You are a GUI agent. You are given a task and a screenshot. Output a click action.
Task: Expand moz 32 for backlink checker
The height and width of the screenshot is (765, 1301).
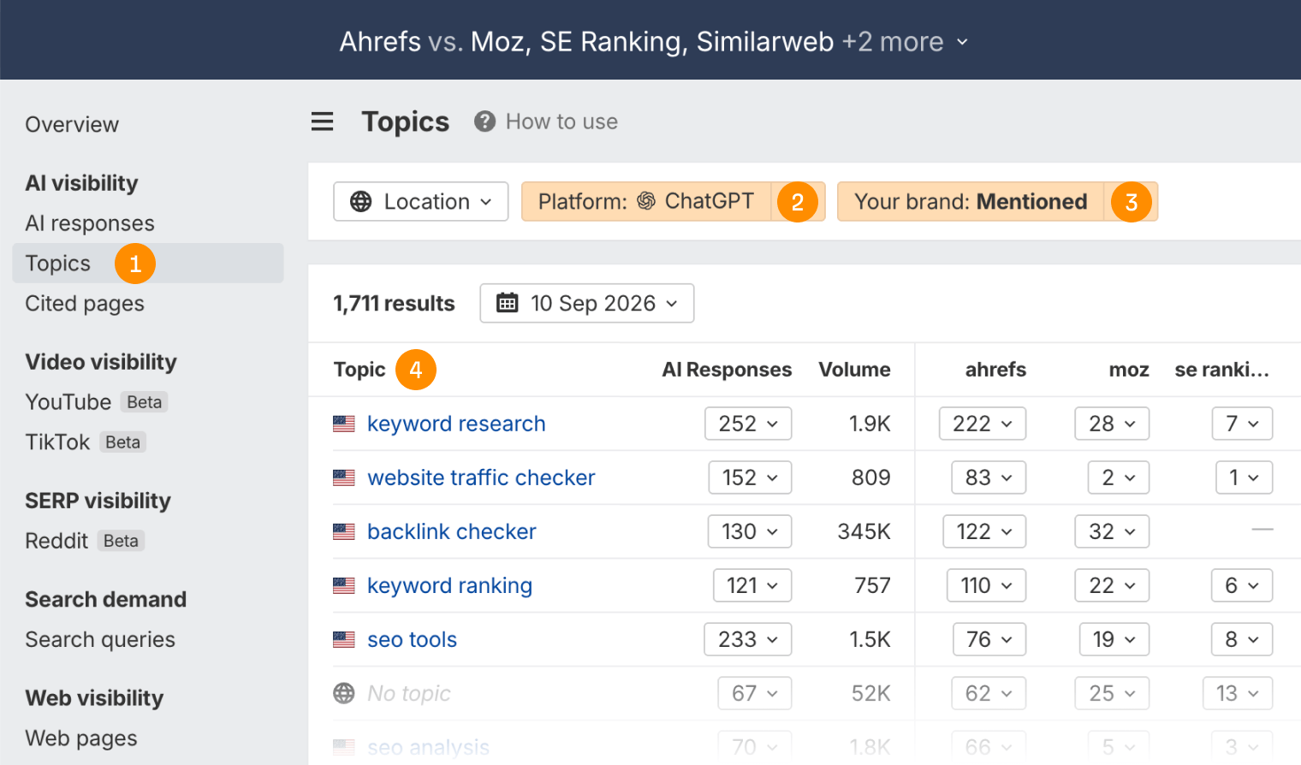(1112, 531)
